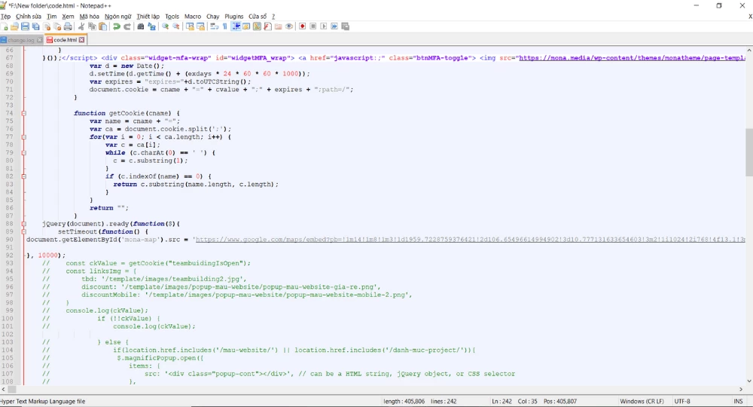Run macro multiple times icon

(334, 26)
